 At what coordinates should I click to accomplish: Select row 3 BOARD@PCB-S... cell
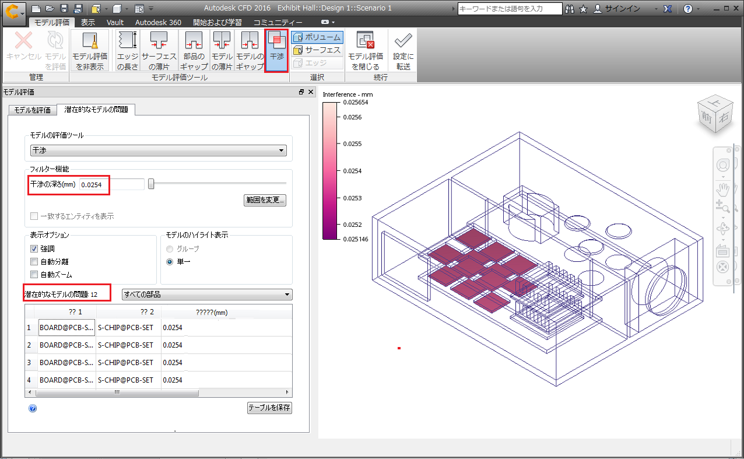(x=66, y=363)
